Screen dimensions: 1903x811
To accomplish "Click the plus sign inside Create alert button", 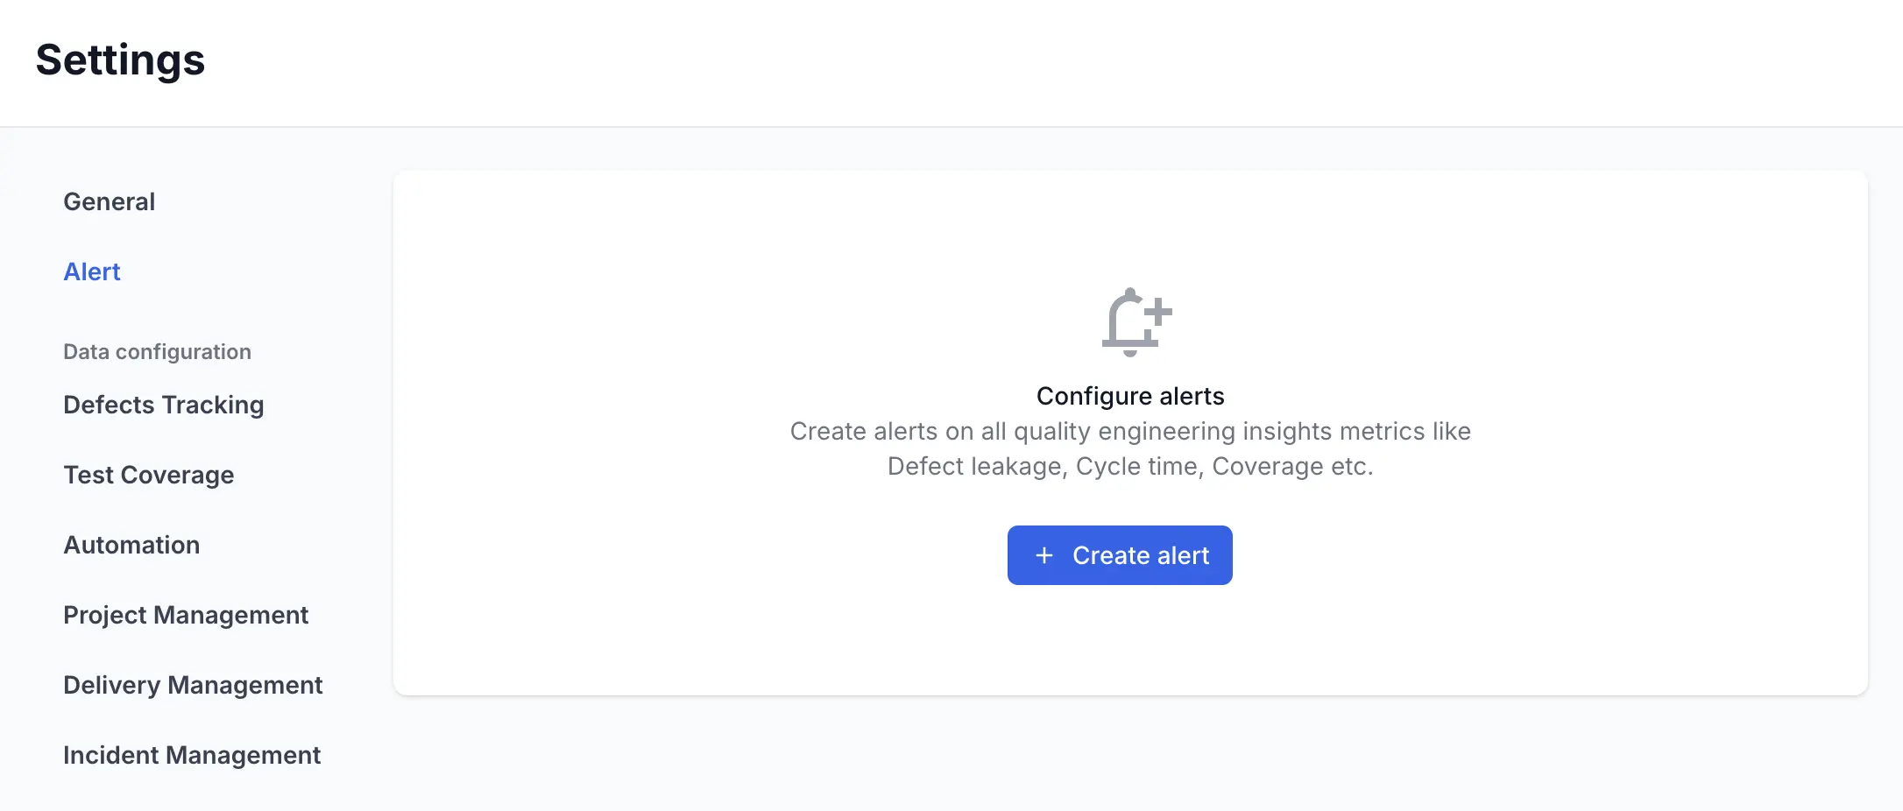I will tap(1043, 555).
